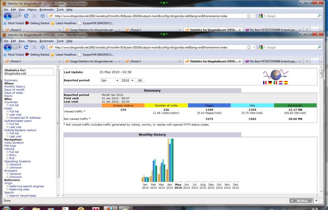Switch language using the German flag
The height and width of the screenshot is (210, 328).
(270, 83)
